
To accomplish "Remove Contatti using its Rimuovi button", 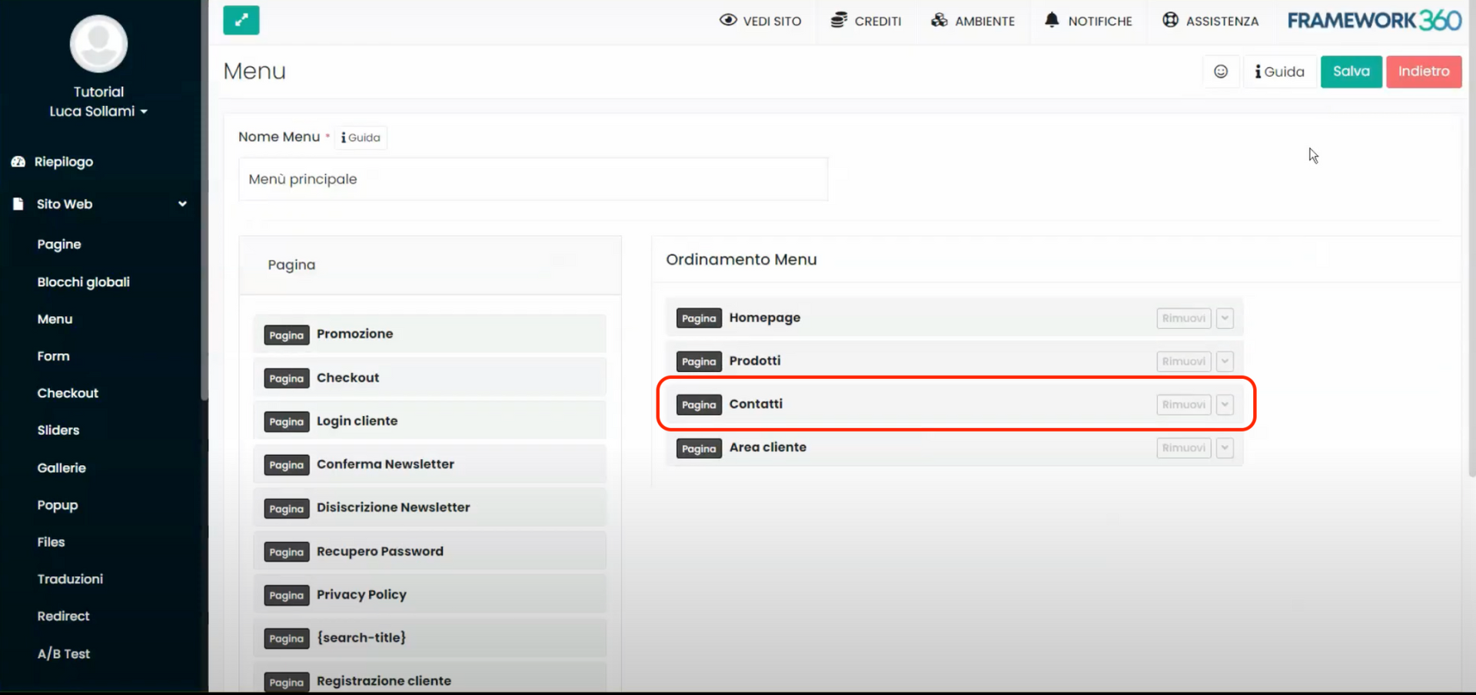I will pos(1183,404).
